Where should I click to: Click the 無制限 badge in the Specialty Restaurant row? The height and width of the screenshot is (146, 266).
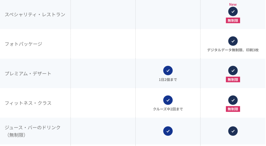coord(233,20)
